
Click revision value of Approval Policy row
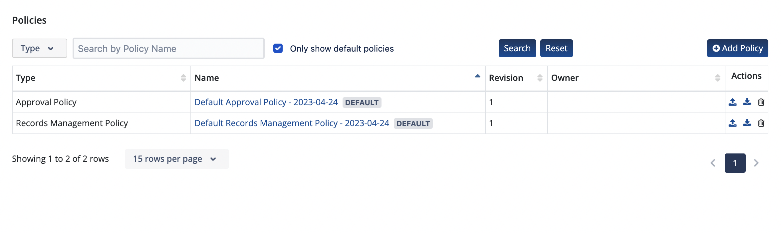pyautogui.click(x=491, y=102)
